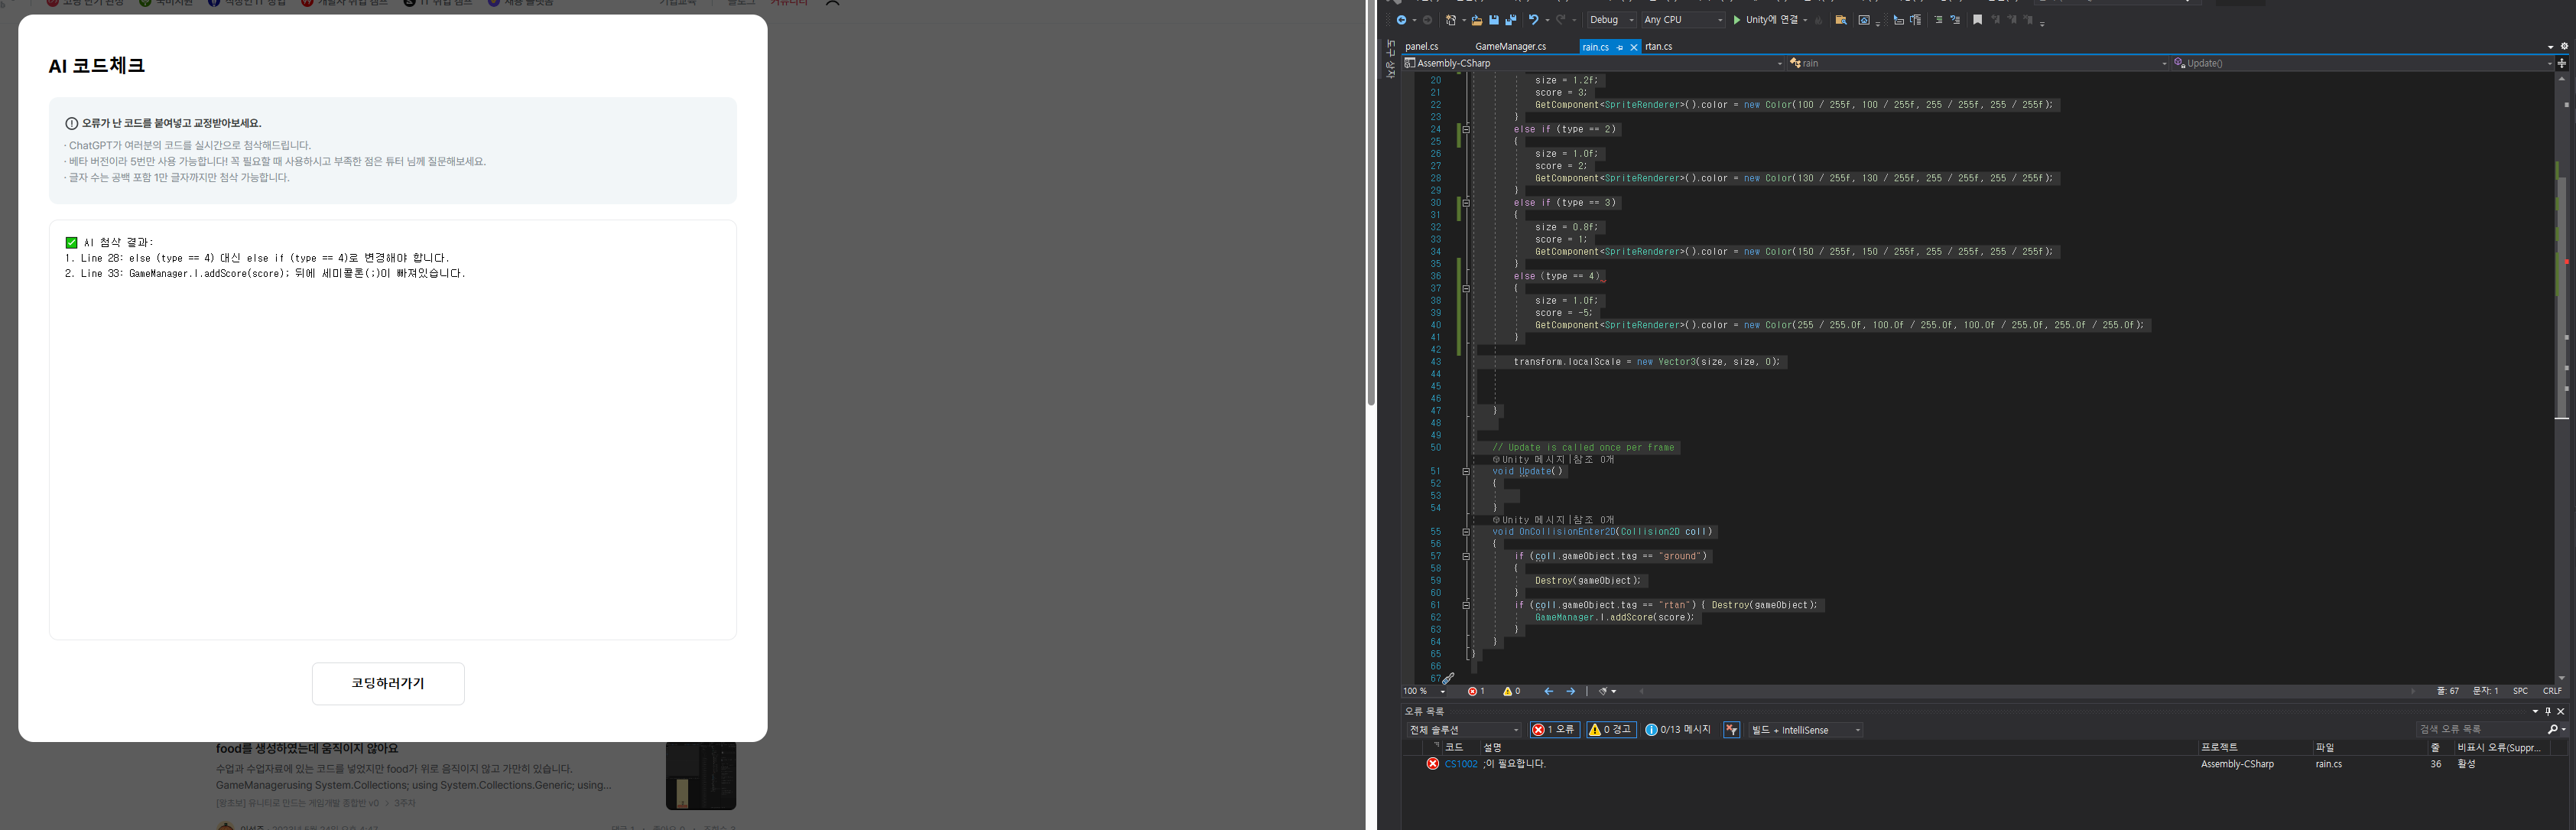Screen dimensions: 2576x830
Task: Click the uncomment selected lines icon
Action: click(x=1955, y=20)
